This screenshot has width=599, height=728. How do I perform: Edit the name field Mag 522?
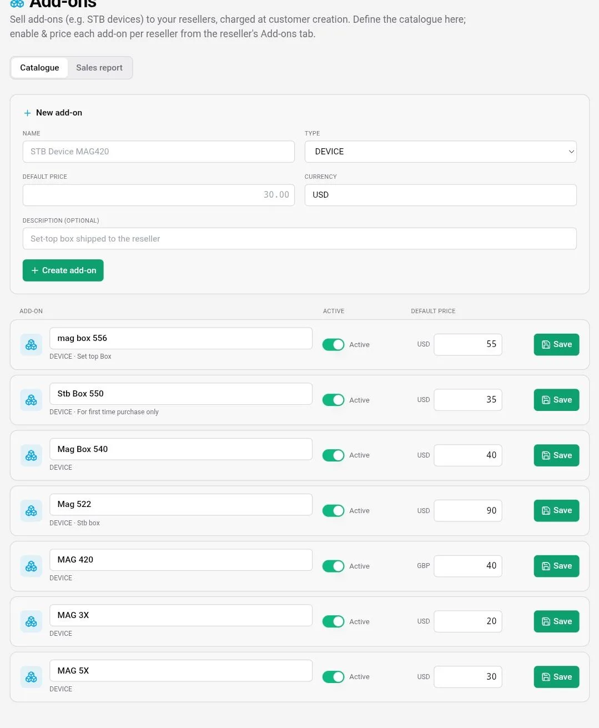click(x=181, y=504)
